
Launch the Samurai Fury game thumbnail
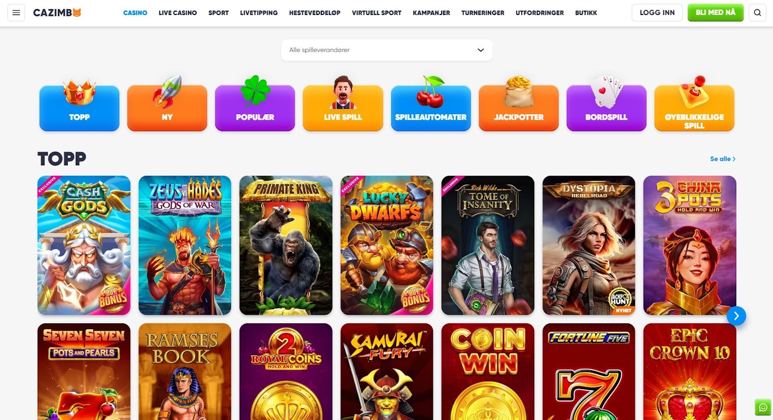coord(387,372)
